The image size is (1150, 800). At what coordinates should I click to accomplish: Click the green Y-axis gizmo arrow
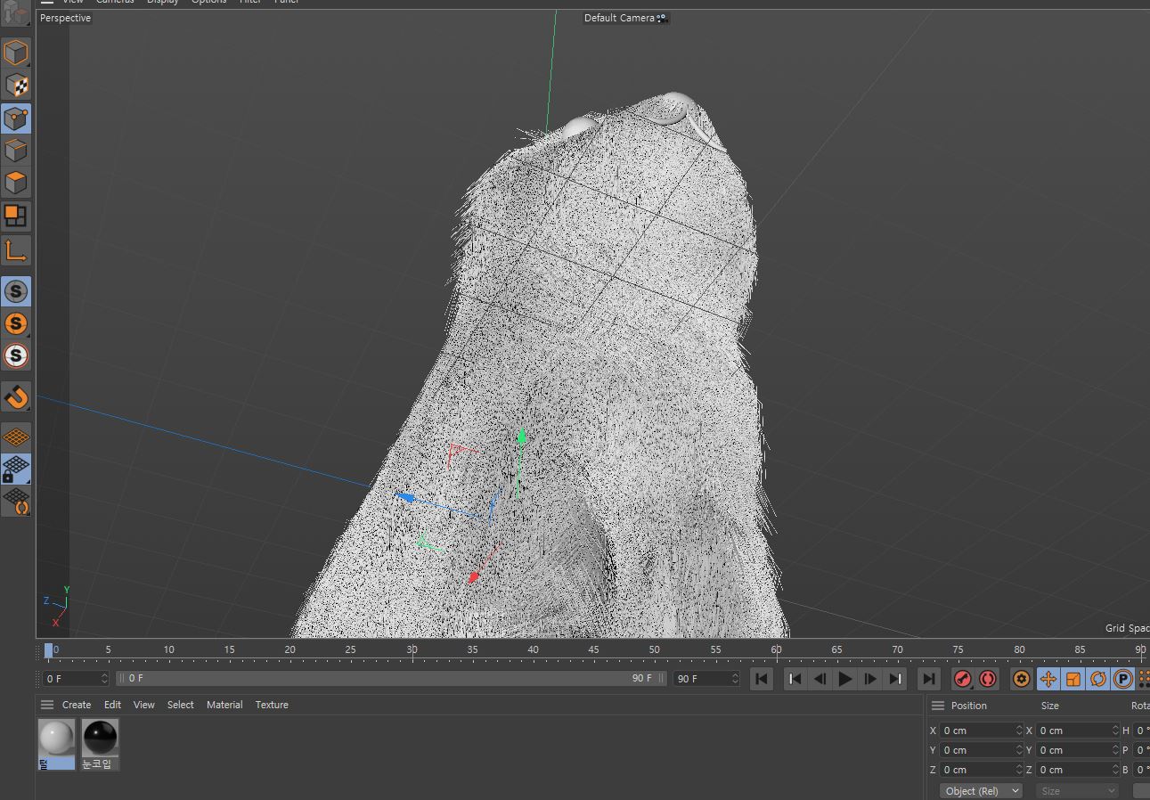(521, 437)
